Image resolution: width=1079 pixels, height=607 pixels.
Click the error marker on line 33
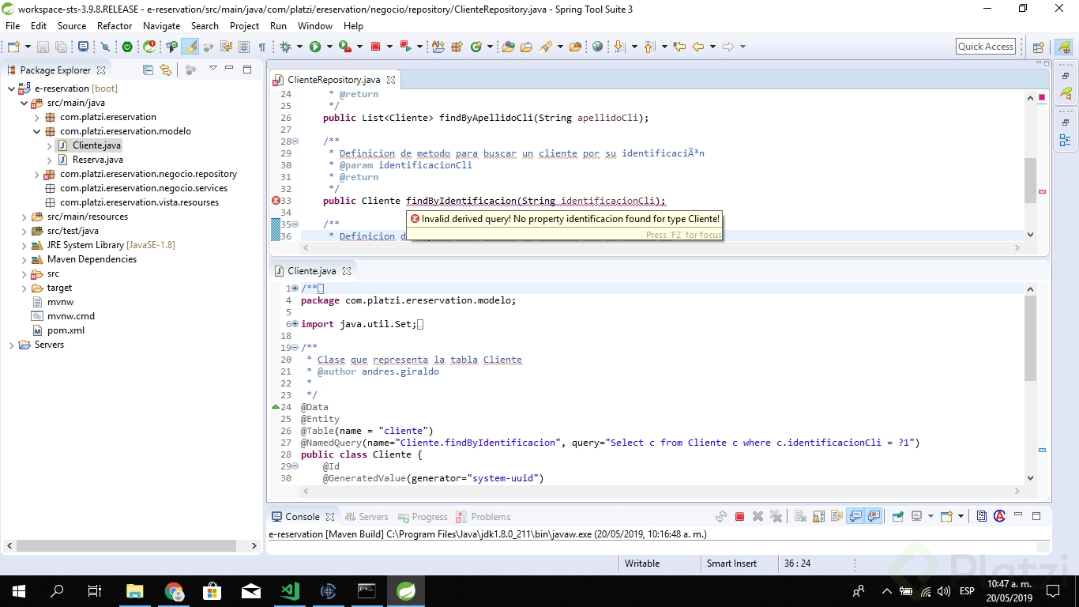tap(276, 201)
